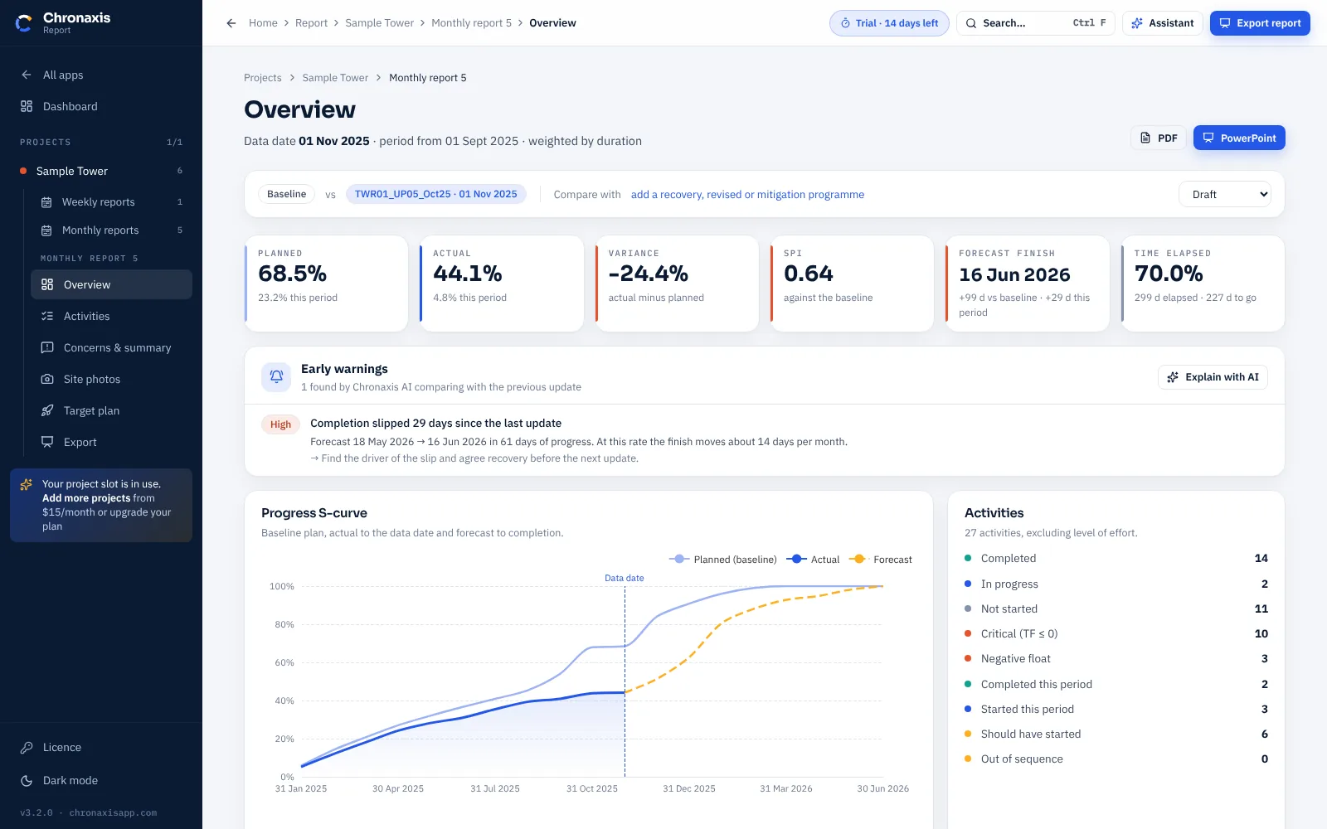
Task: Click the Data date marker on chart
Action: [x=625, y=579]
